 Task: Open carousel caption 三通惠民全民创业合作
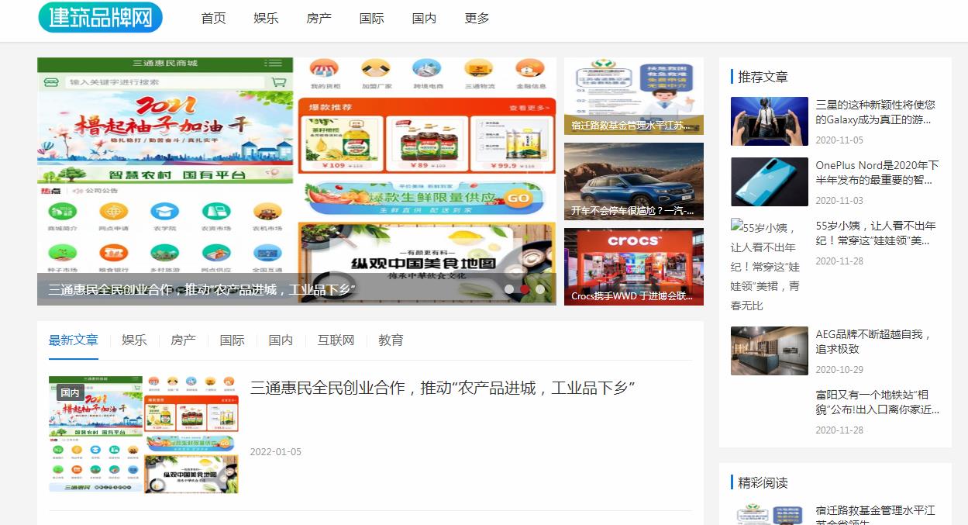202,289
